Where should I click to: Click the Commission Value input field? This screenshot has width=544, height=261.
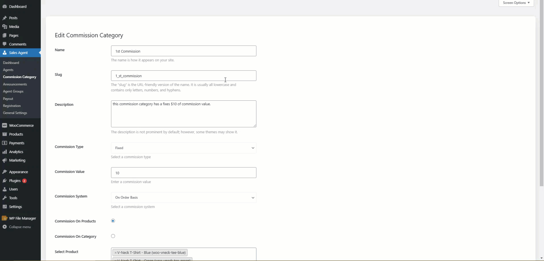[183, 173]
